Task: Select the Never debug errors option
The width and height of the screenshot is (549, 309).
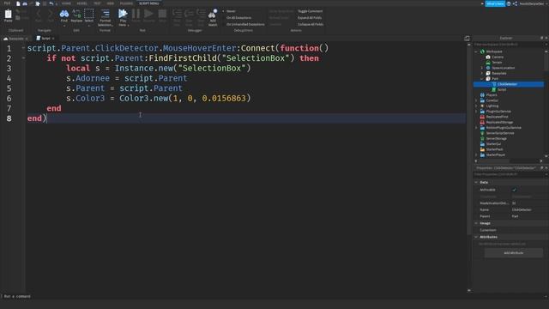Action: (x=231, y=11)
